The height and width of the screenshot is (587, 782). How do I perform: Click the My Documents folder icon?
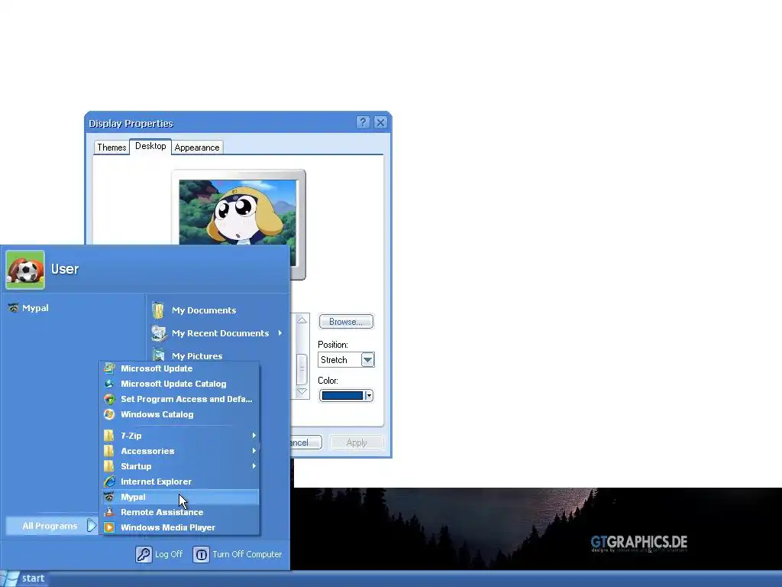coord(159,310)
